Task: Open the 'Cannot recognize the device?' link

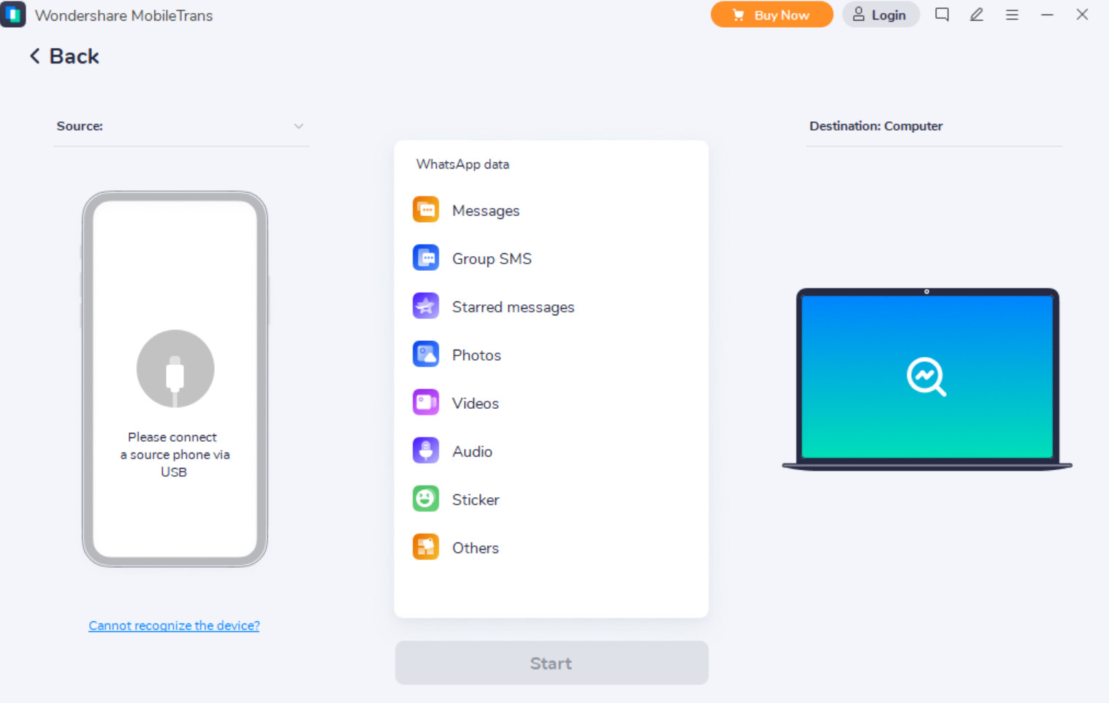Action: [174, 626]
